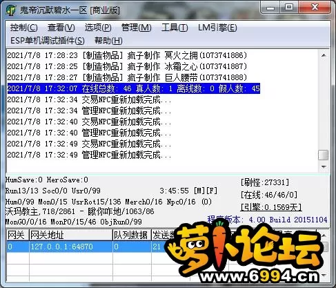Viewport: 336px width, 288px height.
Task: Click the 3:45:55 [M][F] uptime text
Action: 188,191
